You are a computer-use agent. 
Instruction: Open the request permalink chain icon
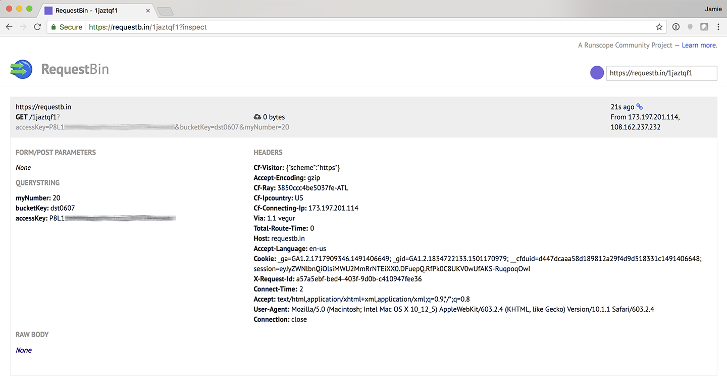pos(640,107)
